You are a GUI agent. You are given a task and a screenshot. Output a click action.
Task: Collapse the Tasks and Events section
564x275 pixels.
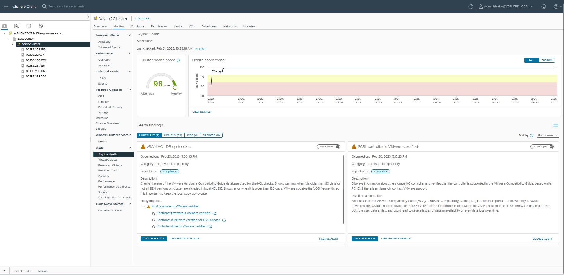click(130, 72)
